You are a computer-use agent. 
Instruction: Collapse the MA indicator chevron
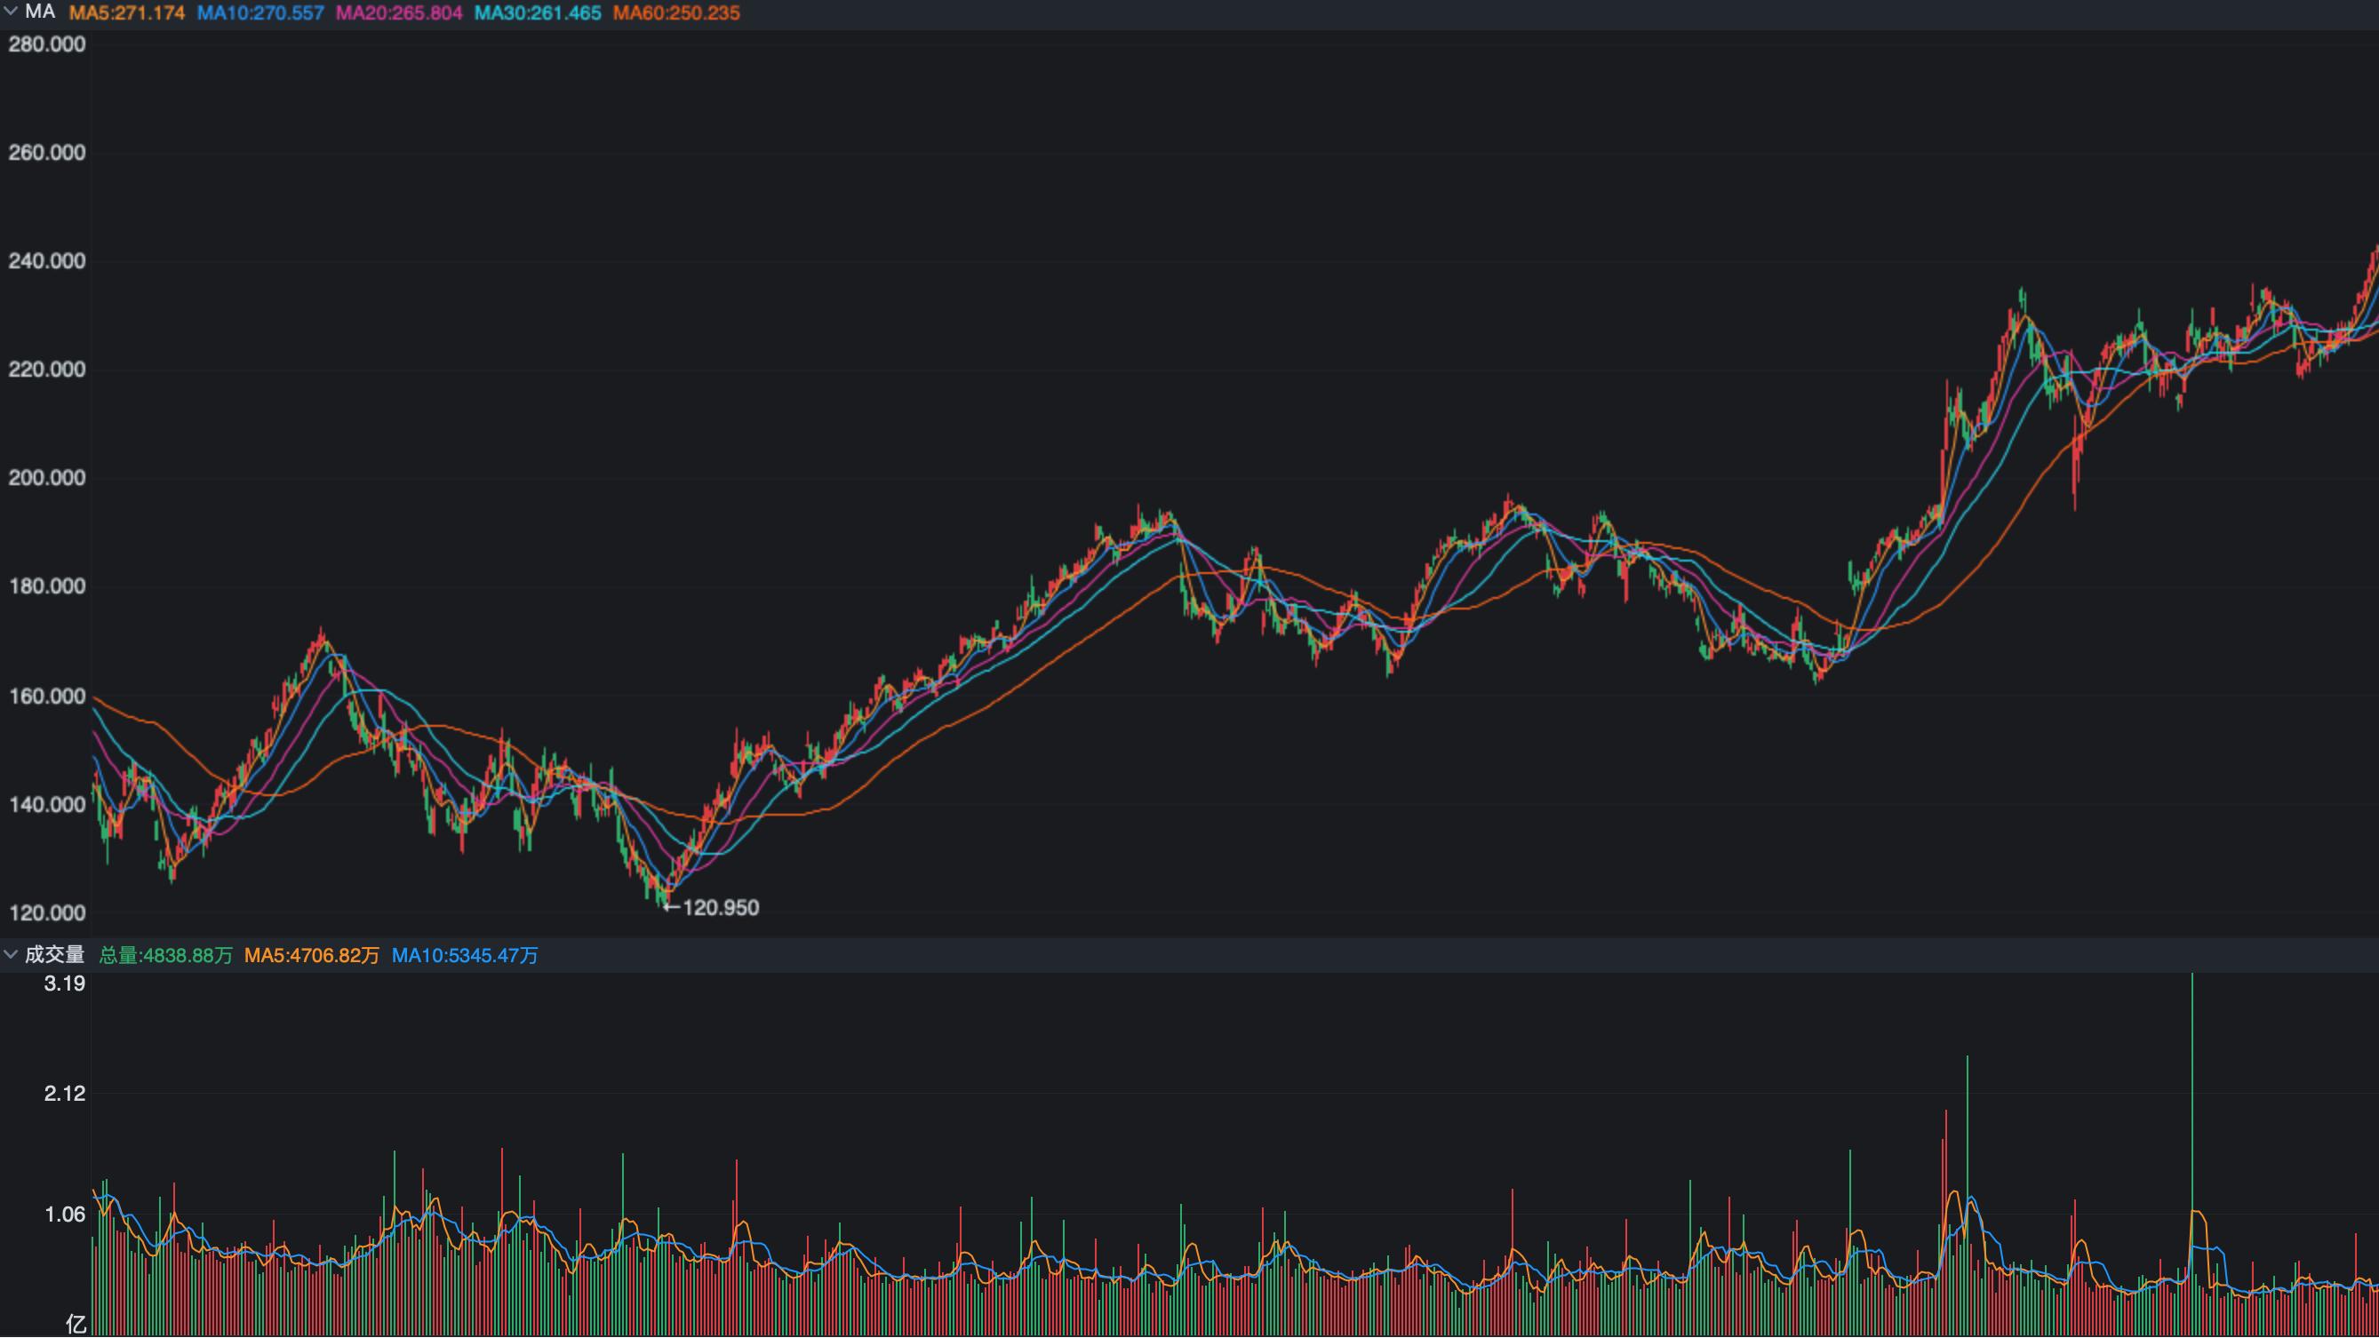pyautogui.click(x=11, y=12)
